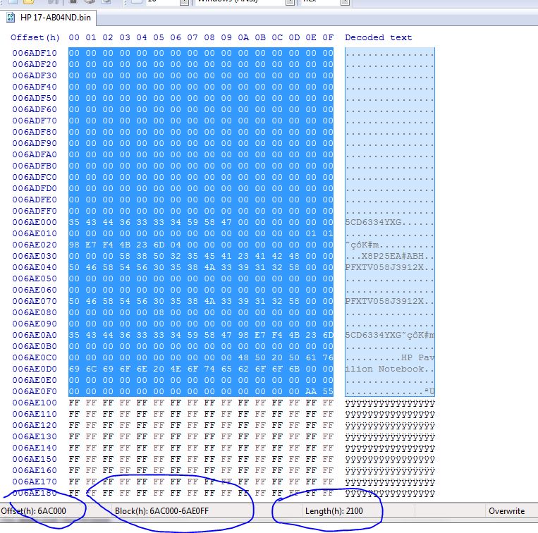Select offset row 006ADFF0
This screenshot has height=533, width=538.
point(35,211)
